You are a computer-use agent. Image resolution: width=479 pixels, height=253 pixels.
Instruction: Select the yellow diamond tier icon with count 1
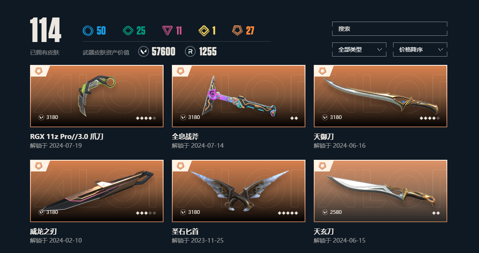pyautogui.click(x=204, y=30)
